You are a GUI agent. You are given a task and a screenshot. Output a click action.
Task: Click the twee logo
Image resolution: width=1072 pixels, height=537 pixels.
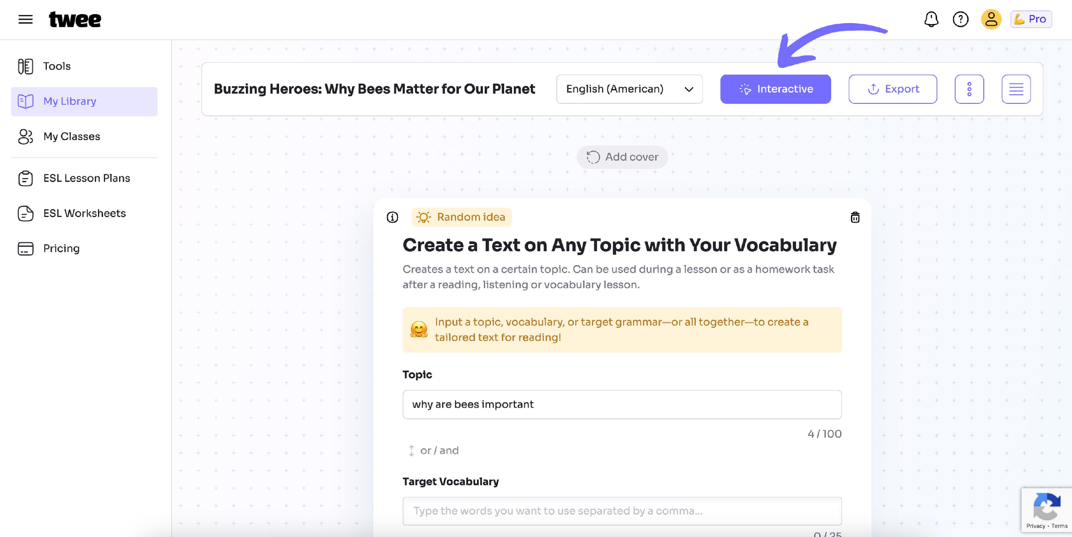click(x=75, y=19)
